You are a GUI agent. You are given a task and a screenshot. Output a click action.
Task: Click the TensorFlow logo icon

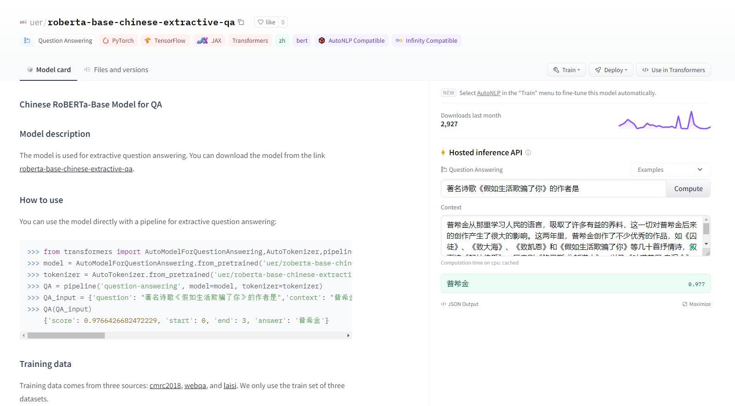[x=148, y=40]
